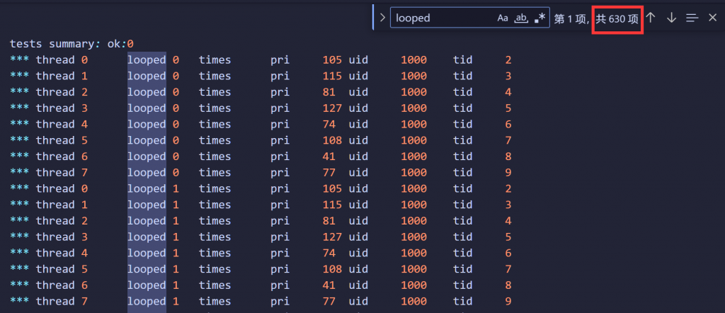Screen dimensions: 725x313
Task: Click the 'tests summary: ok:0' line
Action: click(72, 44)
